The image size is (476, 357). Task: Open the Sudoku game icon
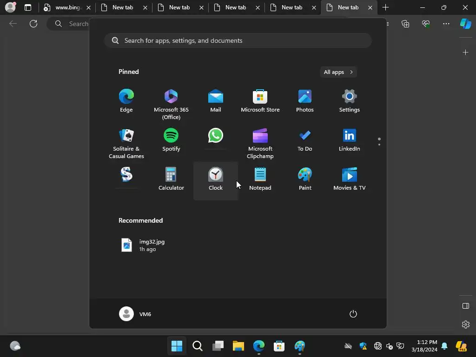(126, 175)
